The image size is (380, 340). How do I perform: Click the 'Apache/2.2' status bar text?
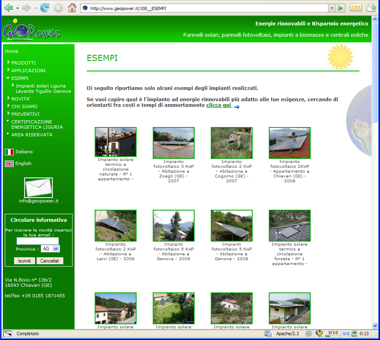[x=287, y=334]
